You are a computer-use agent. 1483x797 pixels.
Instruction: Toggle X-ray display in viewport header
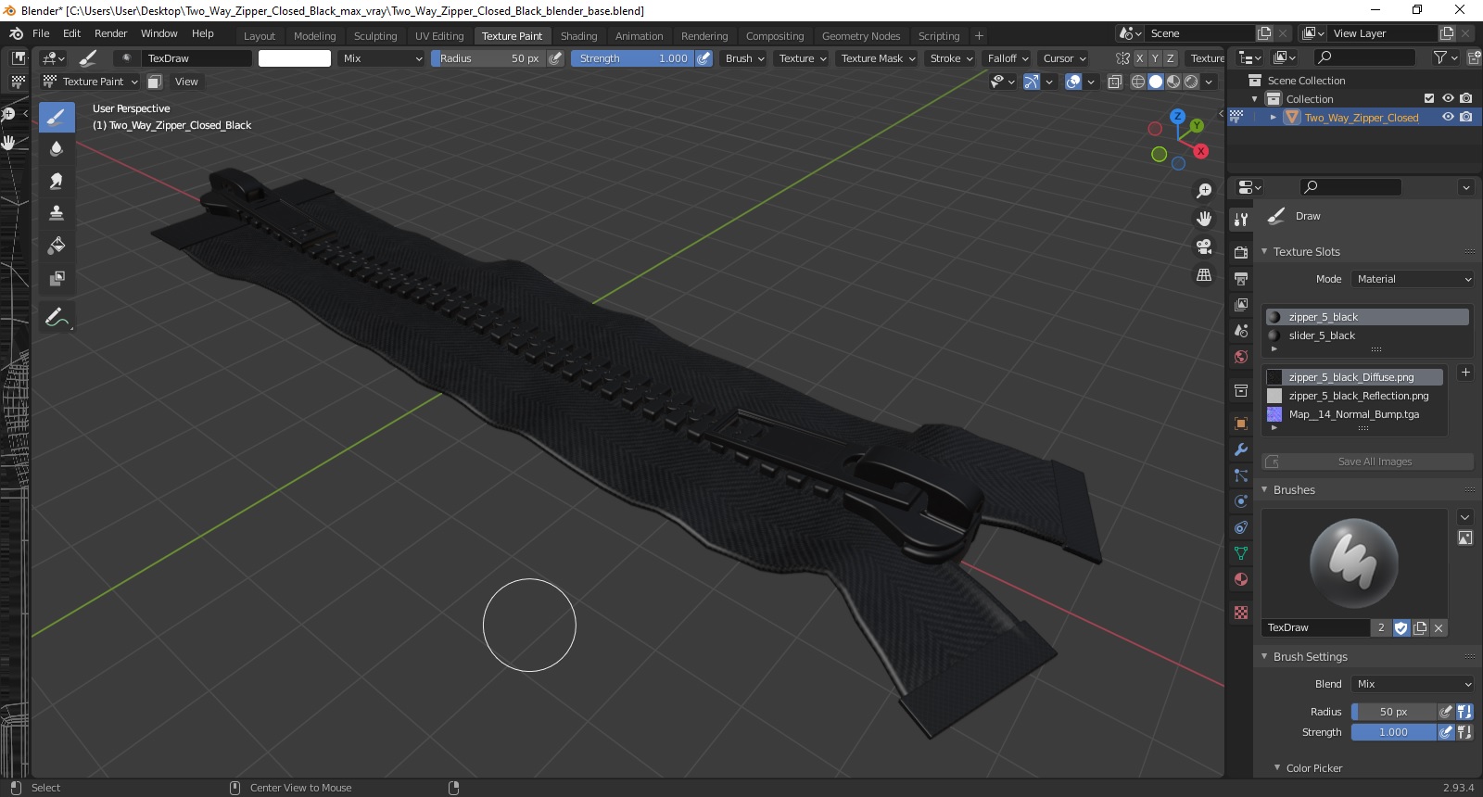click(x=1115, y=82)
